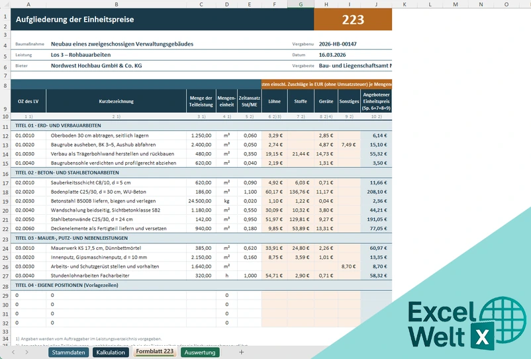
Task: Click header cell 'OZ des LV'
Action: (28, 101)
